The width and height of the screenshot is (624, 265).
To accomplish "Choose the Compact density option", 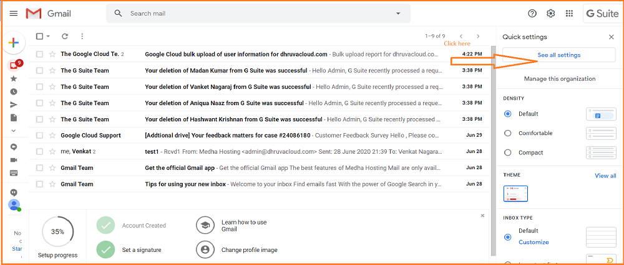I will (x=507, y=152).
